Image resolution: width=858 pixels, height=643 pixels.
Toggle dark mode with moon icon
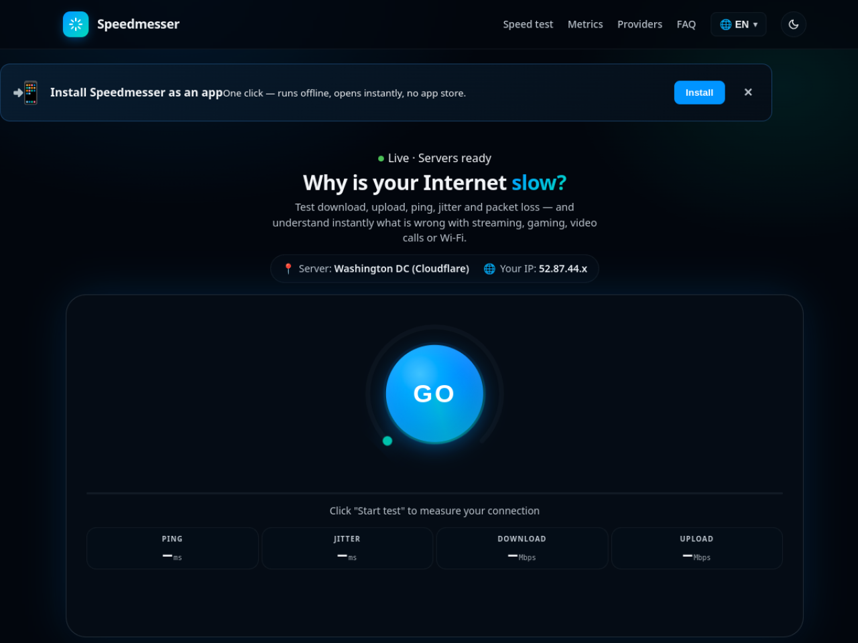[x=793, y=24]
